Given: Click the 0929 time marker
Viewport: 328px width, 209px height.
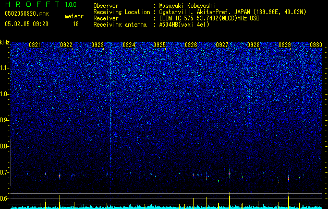Looking at the screenshot, I should (285, 45).
